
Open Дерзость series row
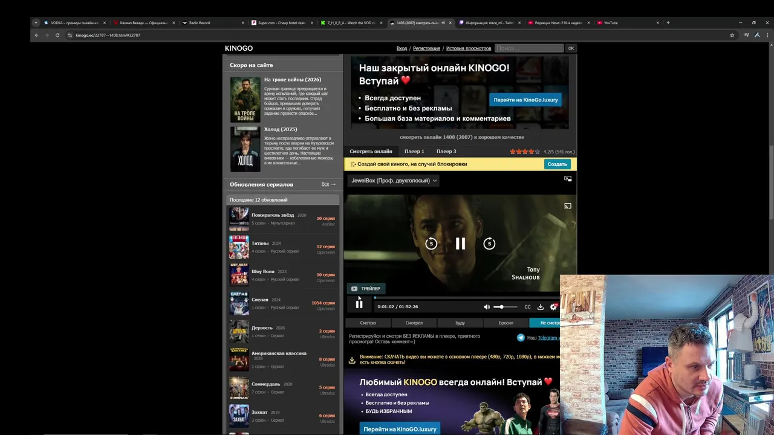coord(282,332)
